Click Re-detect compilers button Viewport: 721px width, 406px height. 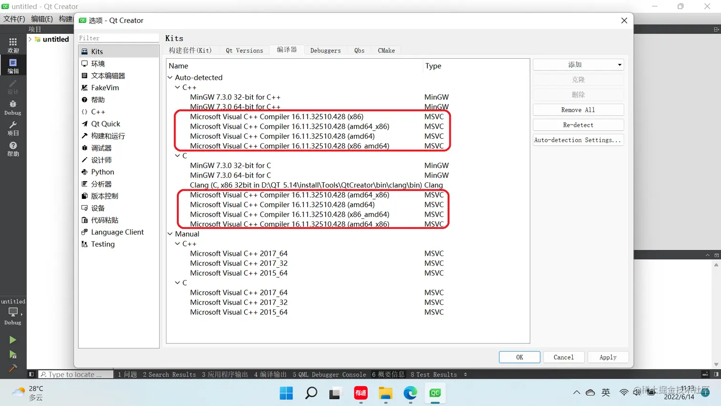click(x=578, y=125)
